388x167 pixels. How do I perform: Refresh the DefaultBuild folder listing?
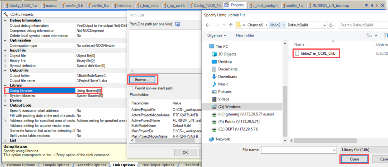331,25
